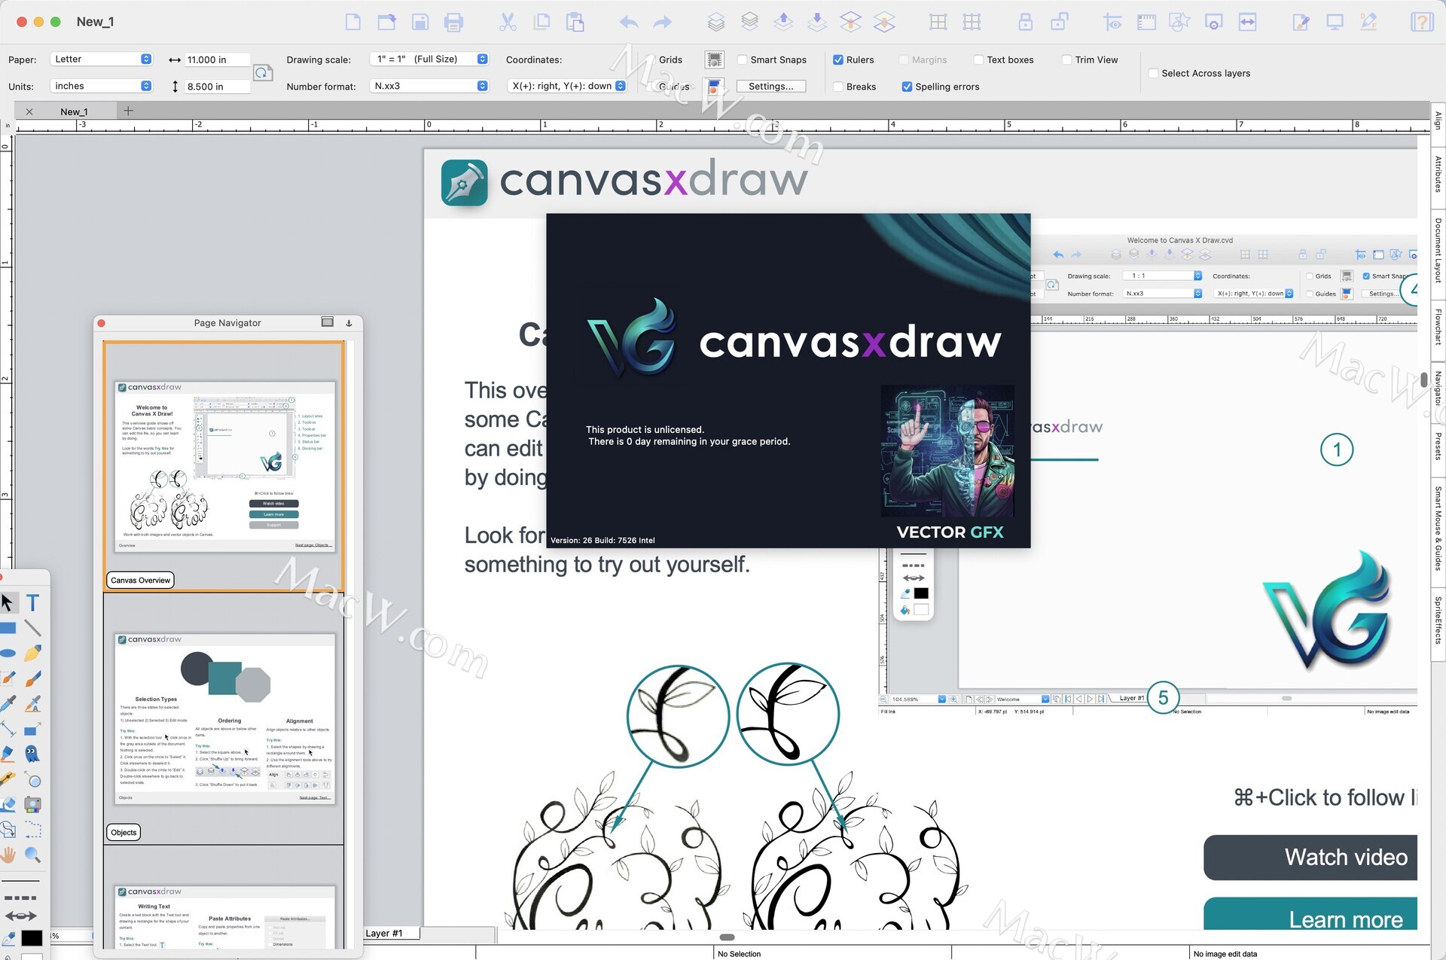Disable the Rulers checkbox
The width and height of the screenshot is (1446, 960).
(x=838, y=60)
